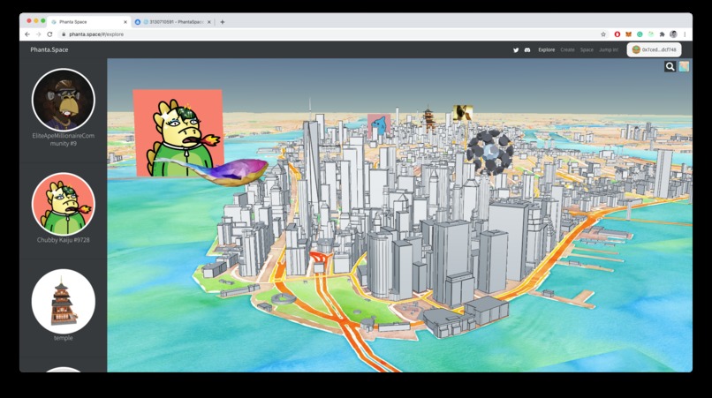Image resolution: width=712 pixels, height=398 pixels.
Task: Go back with the browser arrow
Action: coord(27,34)
